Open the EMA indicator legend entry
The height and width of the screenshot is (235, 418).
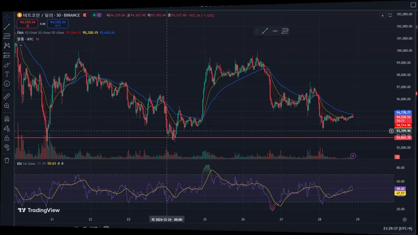[x=40, y=32]
